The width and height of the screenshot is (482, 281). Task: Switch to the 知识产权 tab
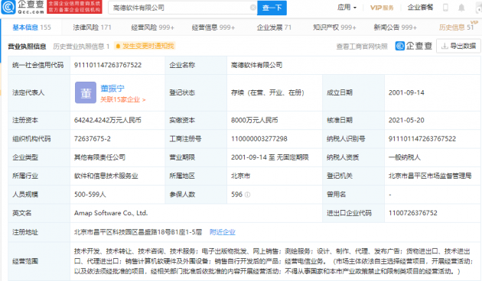(334, 27)
